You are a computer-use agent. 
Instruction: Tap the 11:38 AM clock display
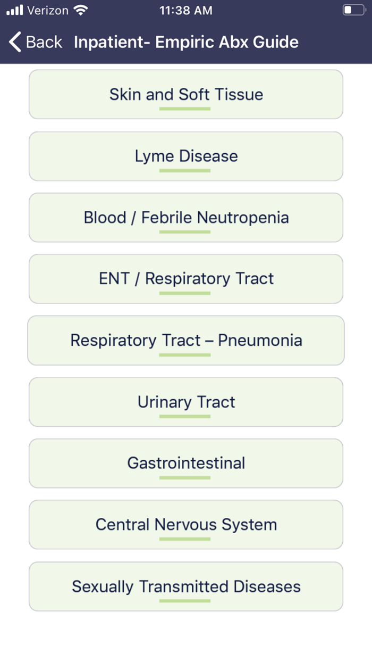pos(186,10)
